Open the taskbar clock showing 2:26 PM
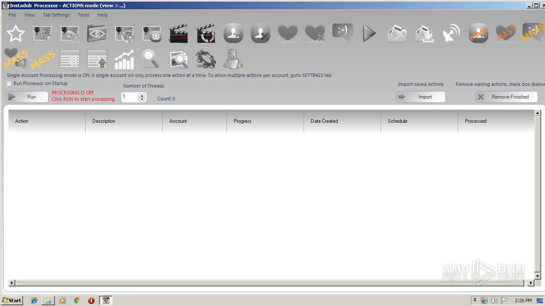The height and width of the screenshot is (306, 545). [523, 300]
